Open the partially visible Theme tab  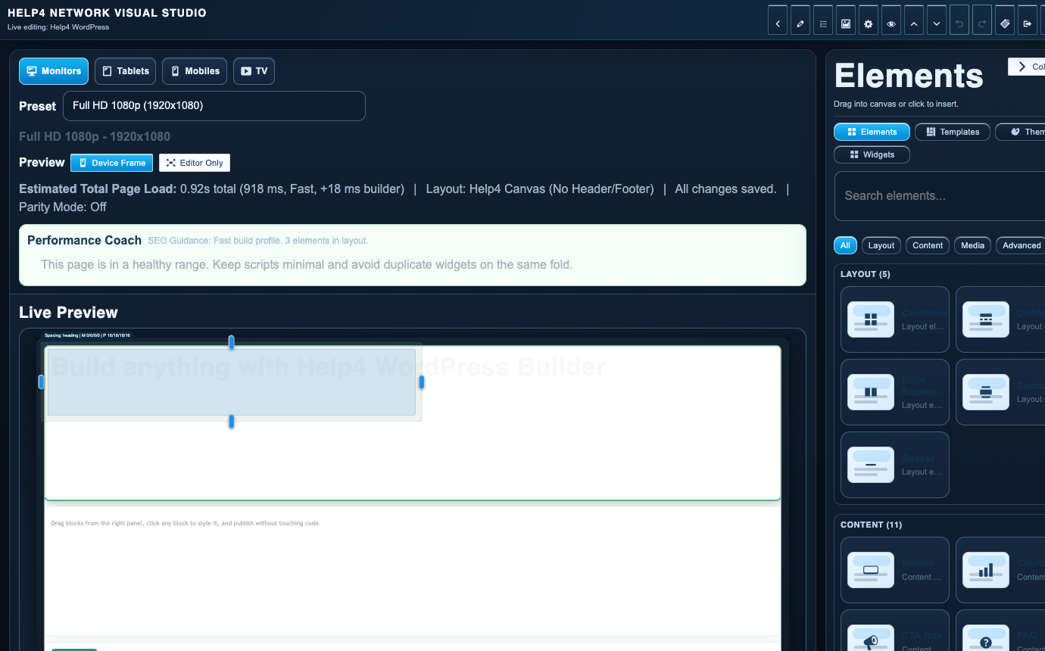[x=1021, y=132]
